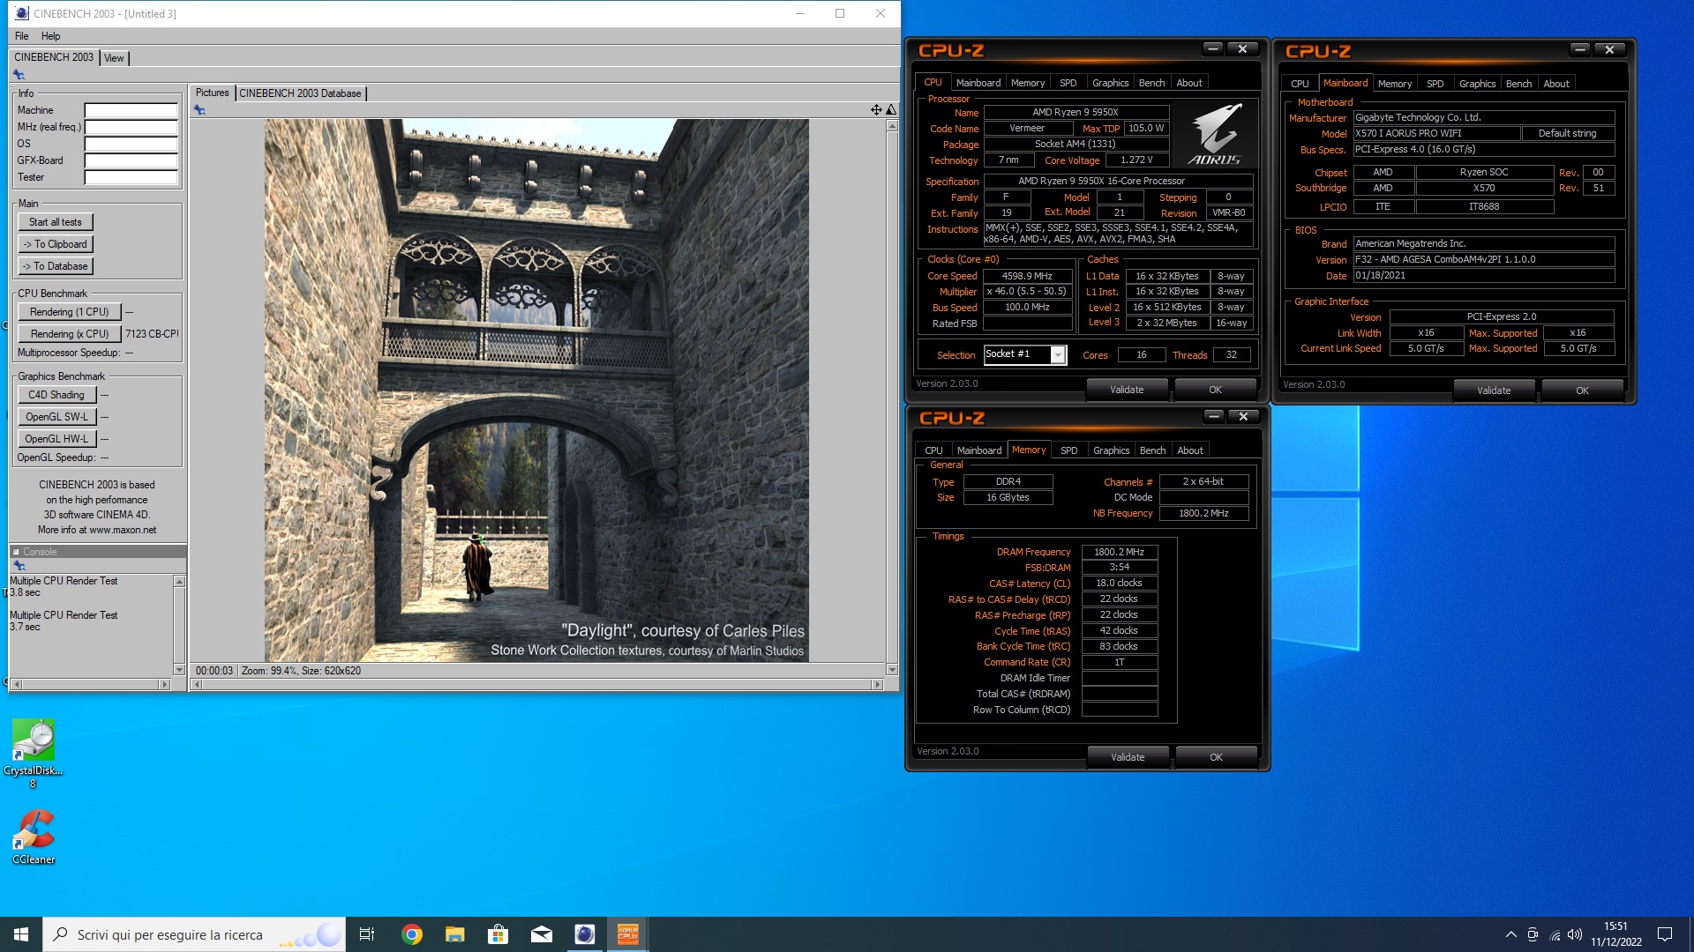Click the picture viewer move cross icon
Image resolution: width=1694 pixels, height=952 pixels.
876,110
